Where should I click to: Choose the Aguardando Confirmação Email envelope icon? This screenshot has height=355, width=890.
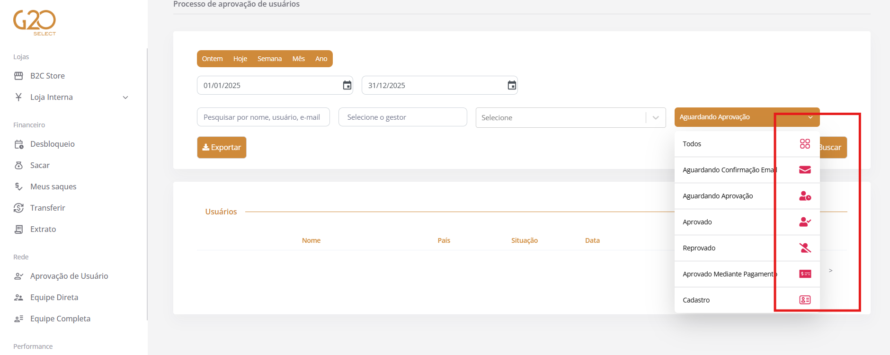tap(805, 170)
